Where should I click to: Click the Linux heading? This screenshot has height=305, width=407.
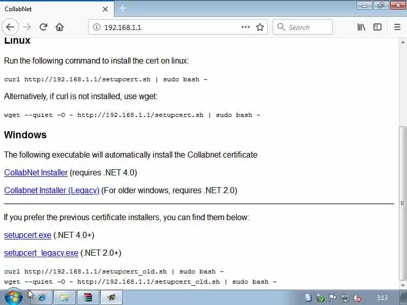pyautogui.click(x=17, y=41)
